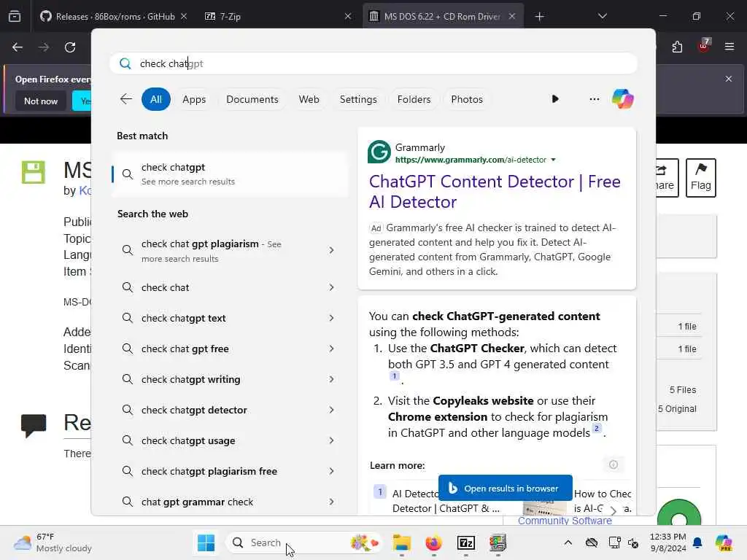
Task: Expand the 'check chatgpt detector' chevron
Action: pos(332,410)
